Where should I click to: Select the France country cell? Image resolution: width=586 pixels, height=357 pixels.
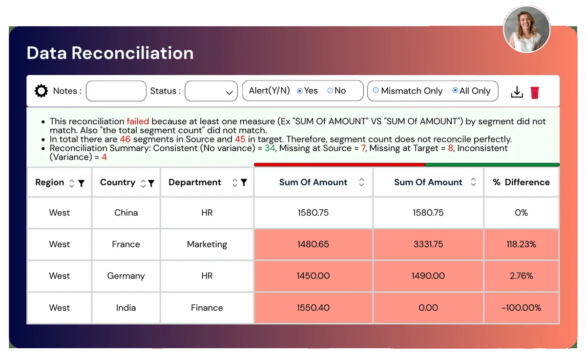126,244
